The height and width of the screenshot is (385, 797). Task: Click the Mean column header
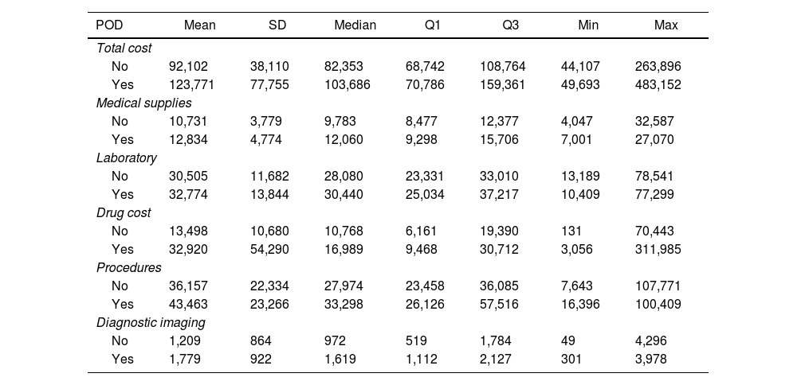tap(199, 25)
